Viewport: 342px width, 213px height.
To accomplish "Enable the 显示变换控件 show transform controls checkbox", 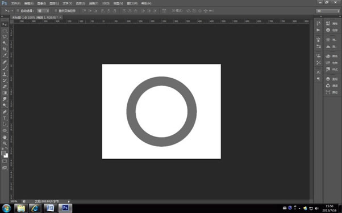I will point(56,11).
